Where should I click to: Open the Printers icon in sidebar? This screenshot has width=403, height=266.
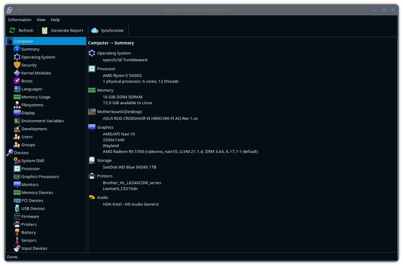coord(17,224)
